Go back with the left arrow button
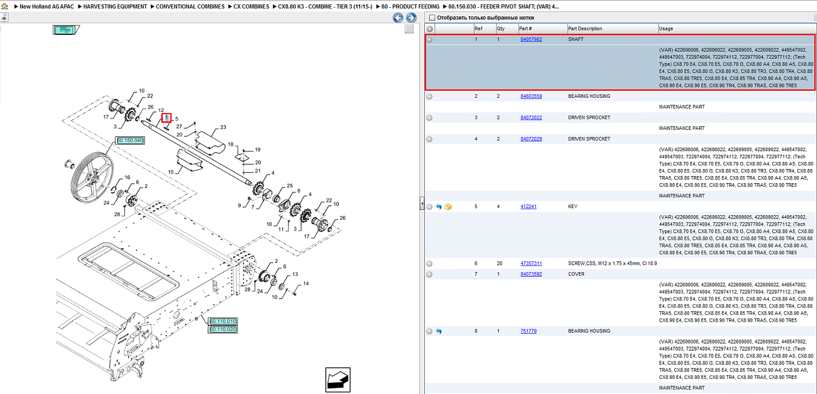 [x=399, y=18]
